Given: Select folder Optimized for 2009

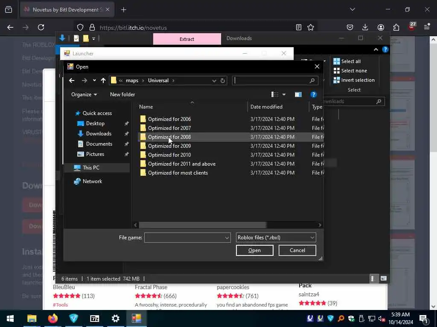Looking at the screenshot, I should point(169,146).
